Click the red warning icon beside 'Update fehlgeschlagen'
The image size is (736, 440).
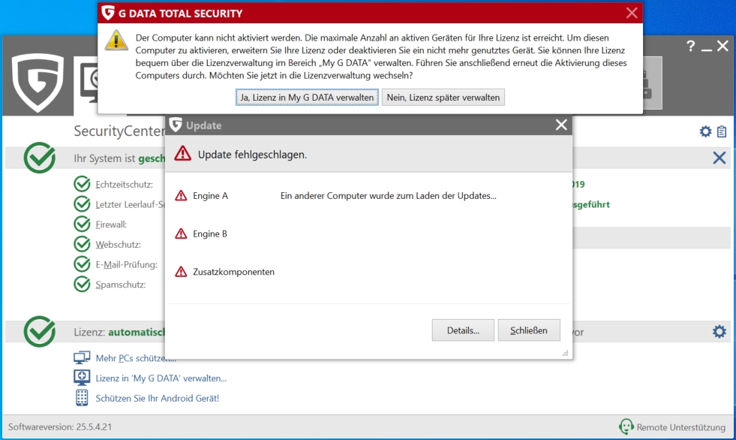point(182,154)
